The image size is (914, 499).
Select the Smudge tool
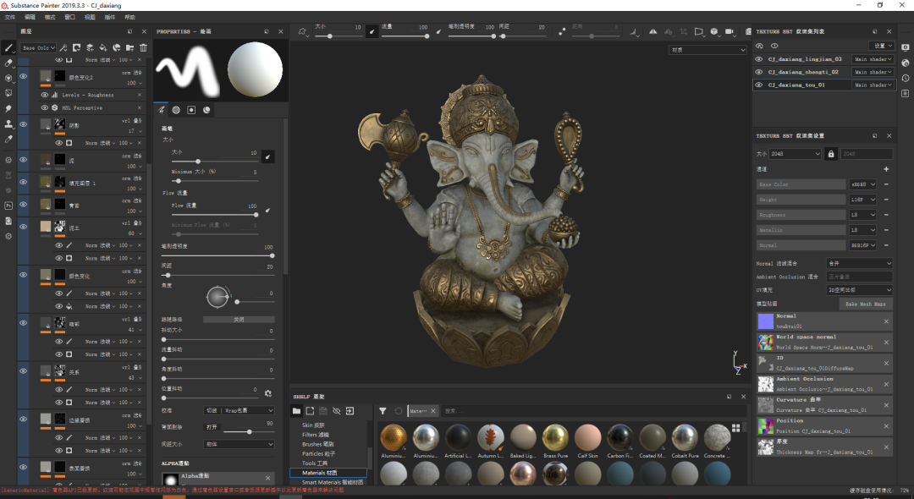[8, 108]
